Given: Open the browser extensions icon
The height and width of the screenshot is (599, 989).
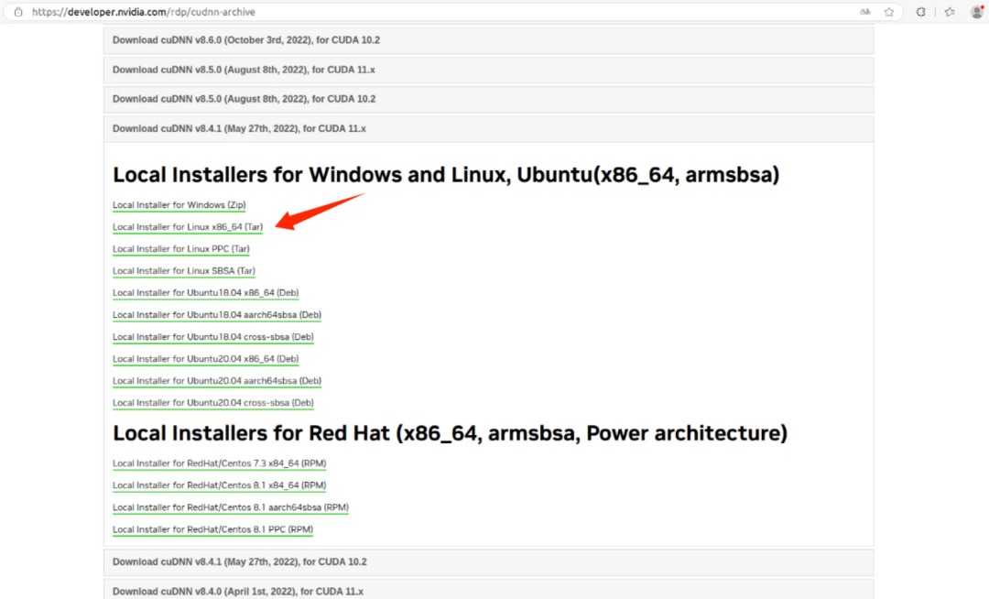Looking at the screenshot, I should pyautogui.click(x=921, y=12).
